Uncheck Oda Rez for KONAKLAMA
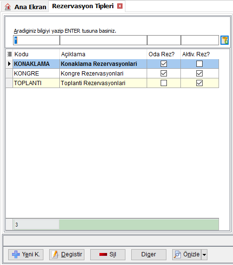This screenshot has height=265, width=233. [x=164, y=63]
